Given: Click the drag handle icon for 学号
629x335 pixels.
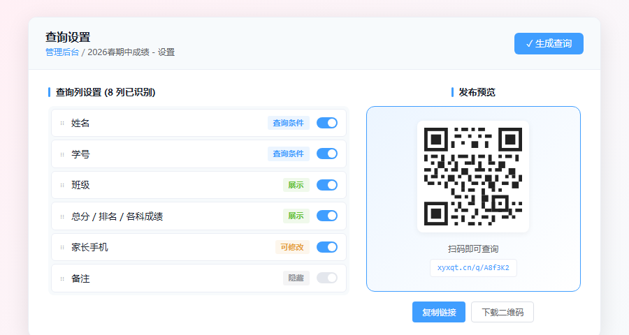Looking at the screenshot, I should (x=62, y=154).
